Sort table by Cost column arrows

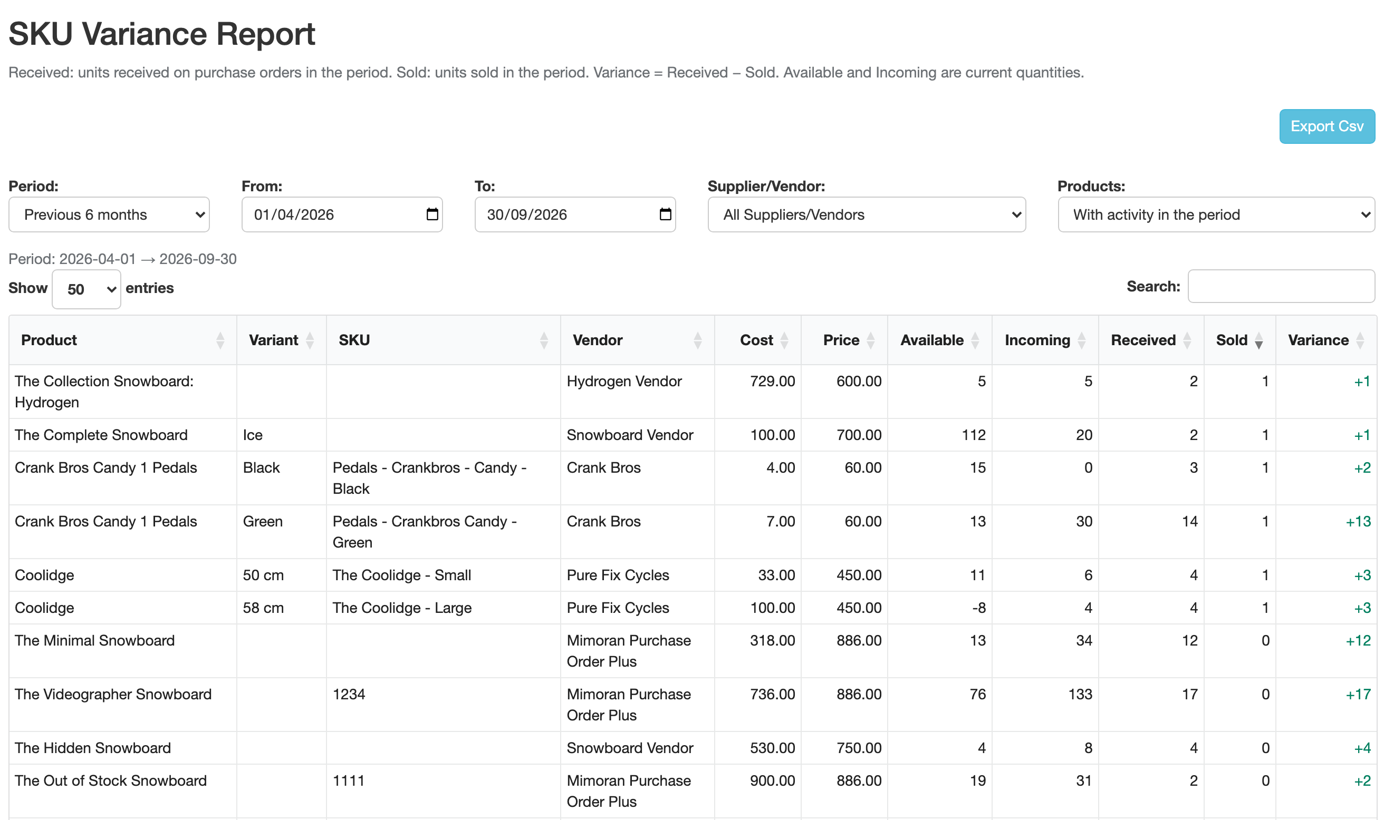coord(784,340)
